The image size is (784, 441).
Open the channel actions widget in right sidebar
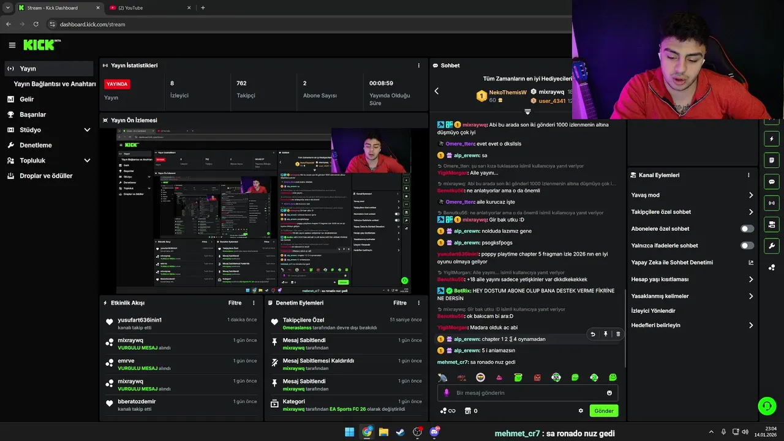(x=771, y=224)
